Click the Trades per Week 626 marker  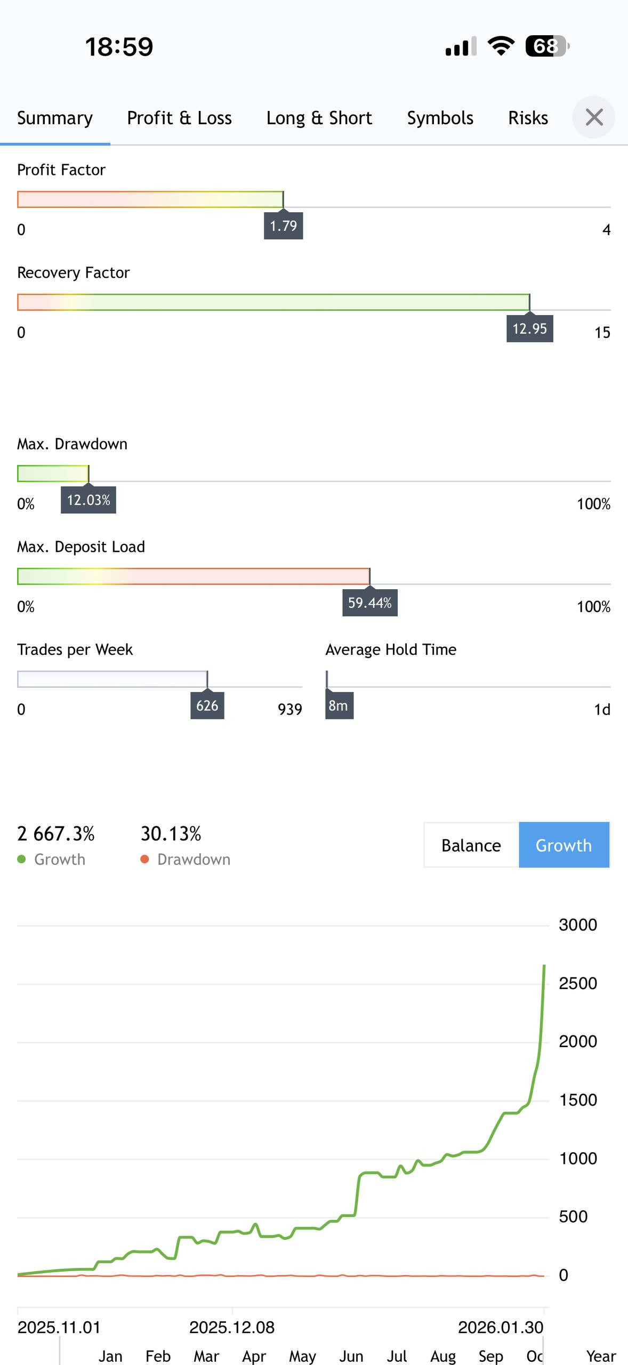207,705
